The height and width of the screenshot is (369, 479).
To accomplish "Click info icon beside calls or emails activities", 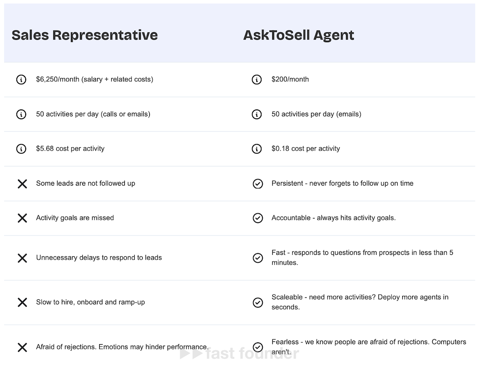I will pyautogui.click(x=22, y=114).
